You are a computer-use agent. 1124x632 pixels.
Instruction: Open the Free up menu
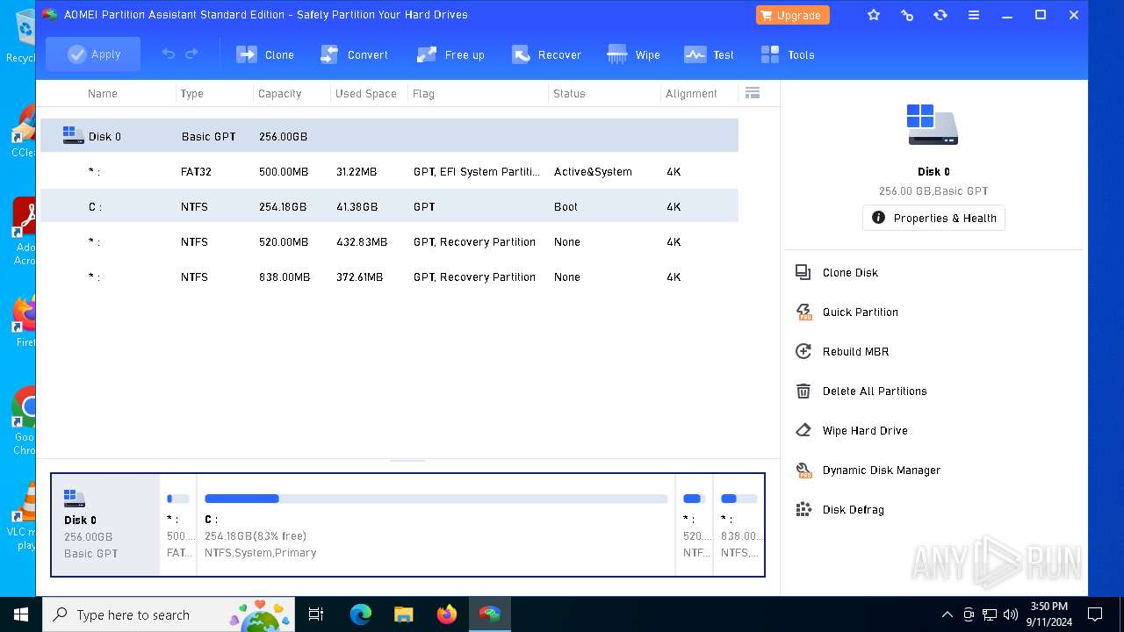pos(450,54)
